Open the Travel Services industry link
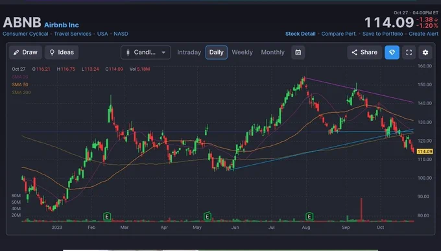This screenshot has height=251, width=441. click(x=73, y=34)
